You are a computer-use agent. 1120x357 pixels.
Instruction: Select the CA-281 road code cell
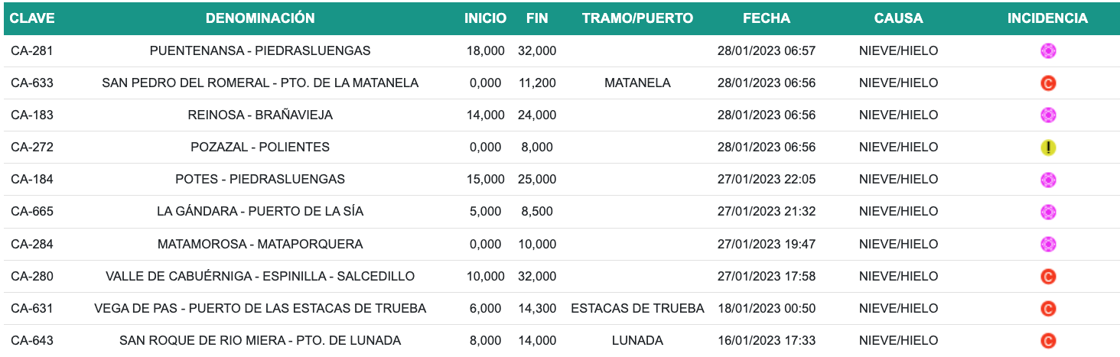tap(32, 50)
